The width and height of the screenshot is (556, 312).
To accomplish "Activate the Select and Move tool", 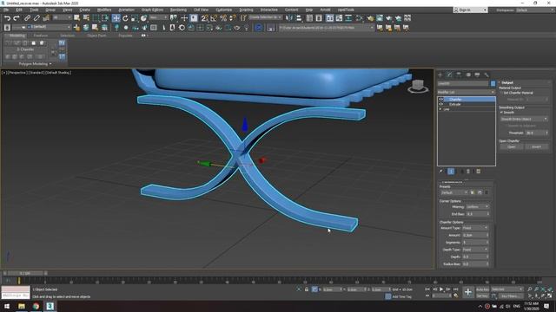I will pyautogui.click(x=116, y=18).
